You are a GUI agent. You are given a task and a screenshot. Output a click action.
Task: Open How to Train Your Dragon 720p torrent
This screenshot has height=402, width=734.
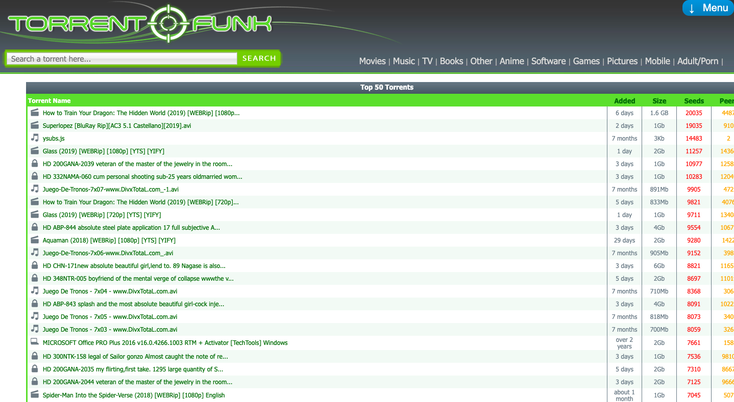tap(141, 202)
